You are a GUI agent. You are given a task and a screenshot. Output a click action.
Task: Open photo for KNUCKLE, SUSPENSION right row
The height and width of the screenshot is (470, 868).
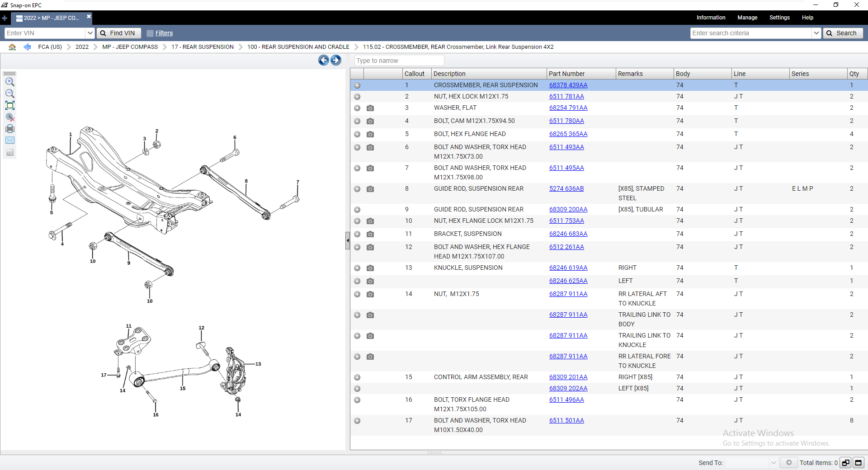click(370, 268)
